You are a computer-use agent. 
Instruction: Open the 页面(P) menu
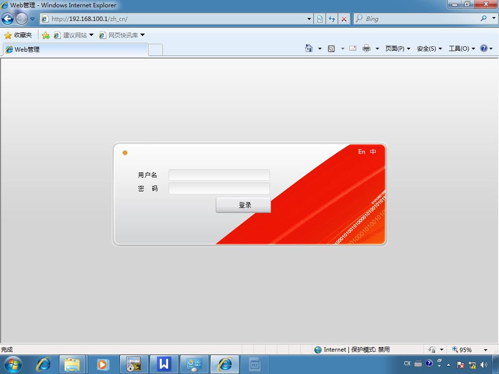tap(398, 48)
